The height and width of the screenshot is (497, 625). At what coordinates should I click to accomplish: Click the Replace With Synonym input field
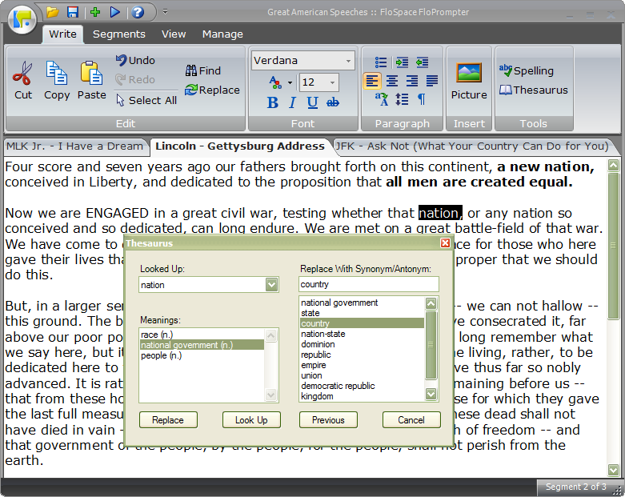pos(369,284)
